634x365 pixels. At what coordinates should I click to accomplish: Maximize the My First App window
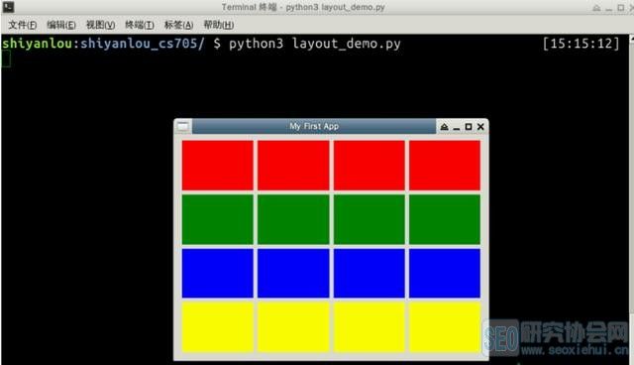click(469, 127)
